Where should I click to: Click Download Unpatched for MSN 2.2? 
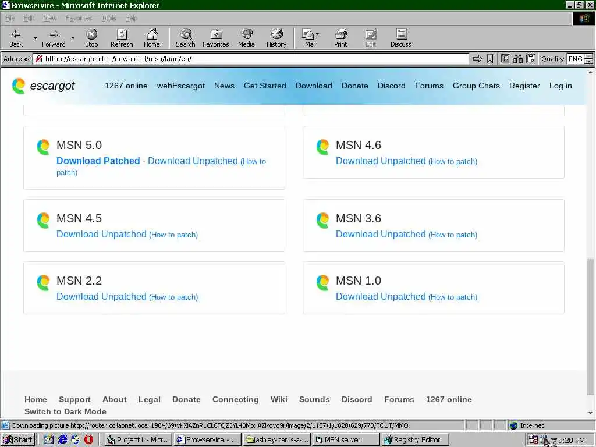click(x=101, y=296)
